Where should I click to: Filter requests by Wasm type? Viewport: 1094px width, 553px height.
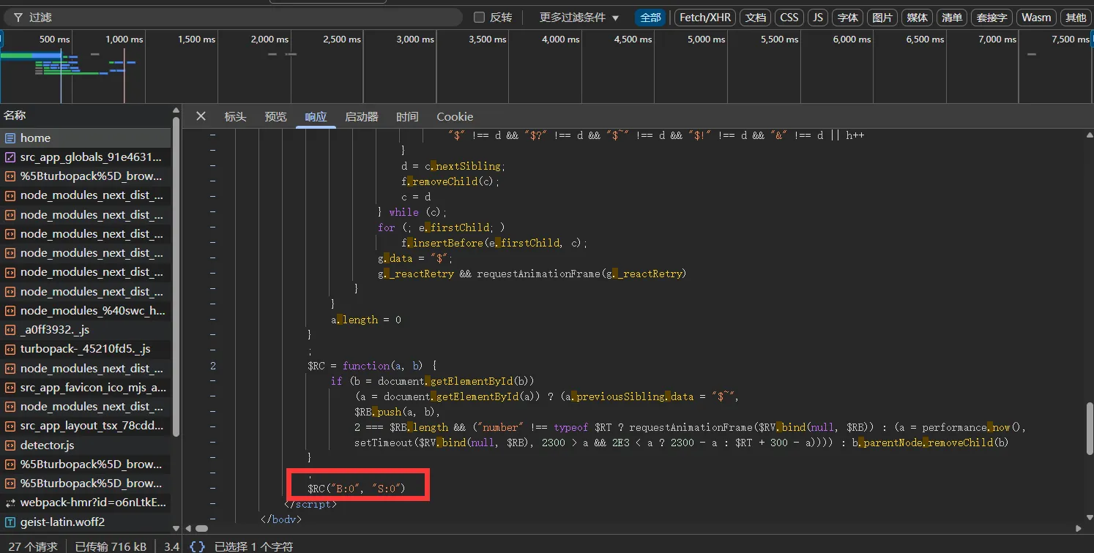click(1035, 18)
